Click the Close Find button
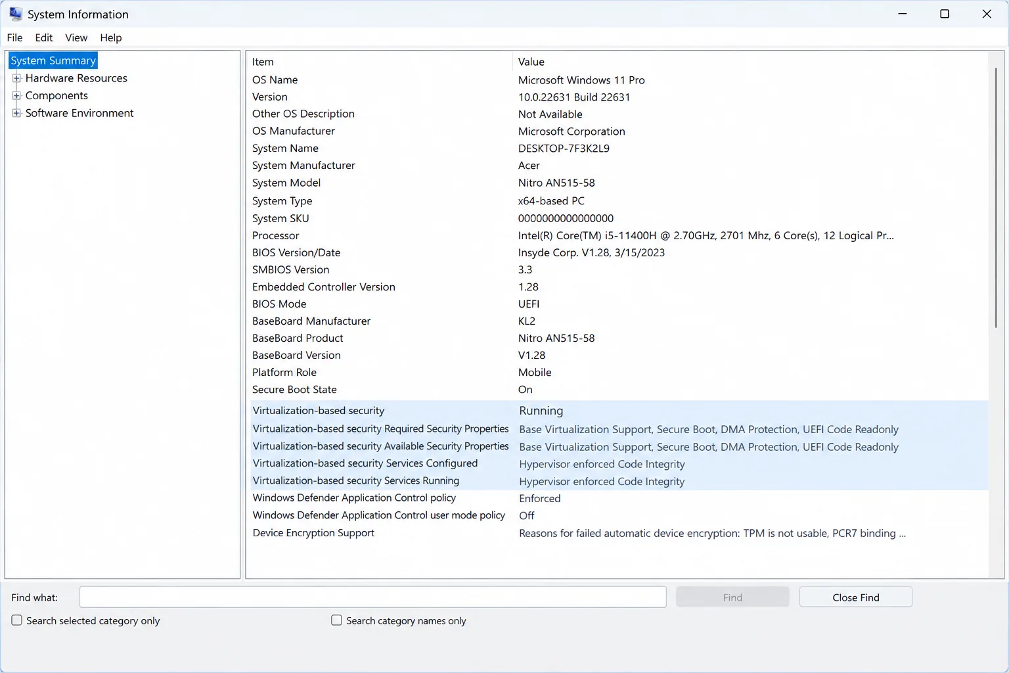 click(856, 597)
